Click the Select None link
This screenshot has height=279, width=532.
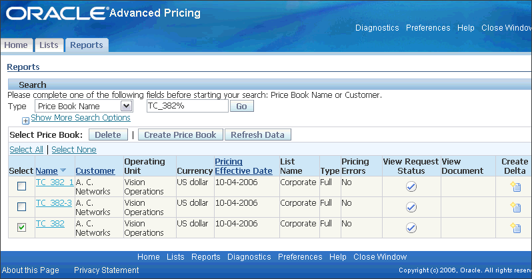tap(74, 150)
